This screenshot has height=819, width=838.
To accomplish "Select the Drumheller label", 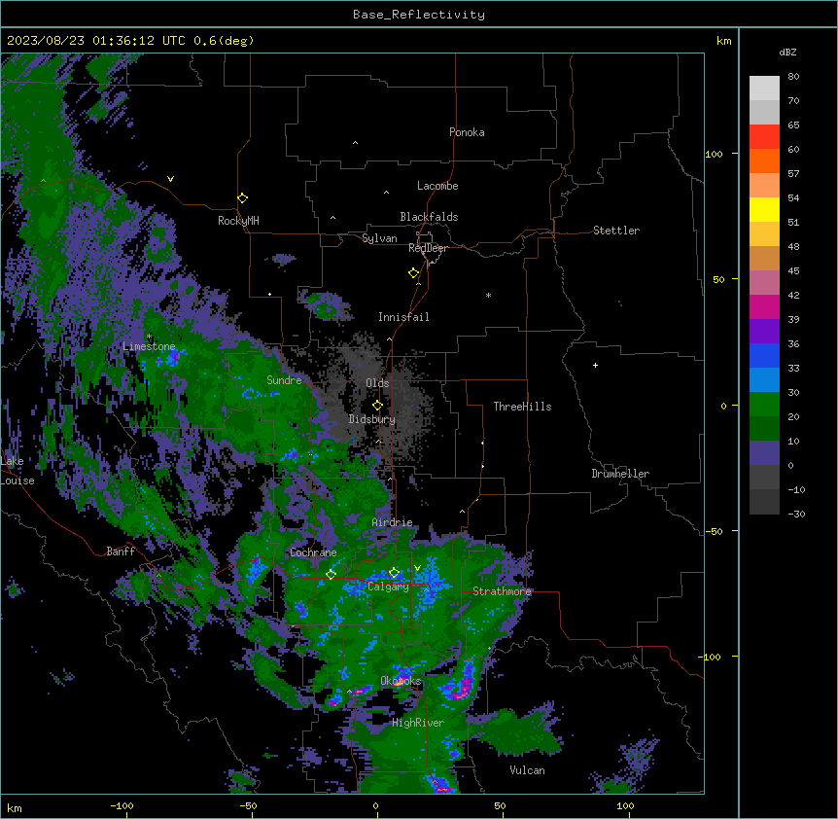I will tap(620, 474).
